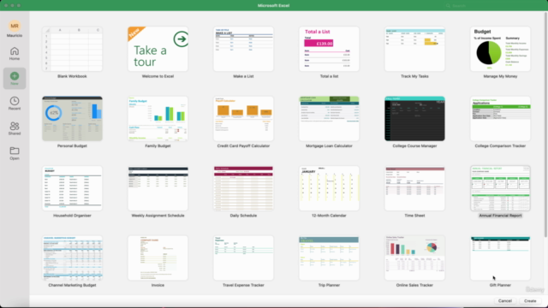Choose the Welcome to Excel tour template
This screenshot has height=308, width=548.
(158, 49)
